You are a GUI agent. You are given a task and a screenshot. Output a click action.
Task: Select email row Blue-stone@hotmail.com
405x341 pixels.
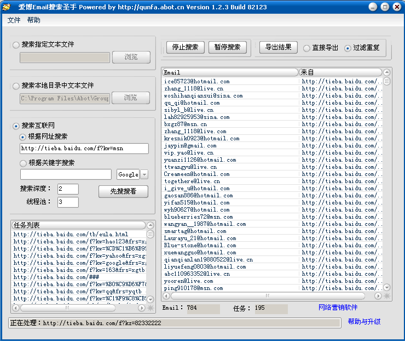[273, 245]
